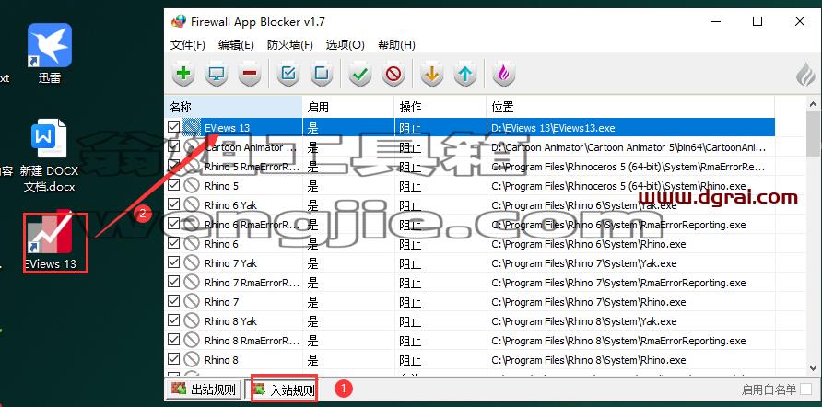
Task: Toggle the Rhino 5 rule checkbox
Action: click(x=173, y=185)
